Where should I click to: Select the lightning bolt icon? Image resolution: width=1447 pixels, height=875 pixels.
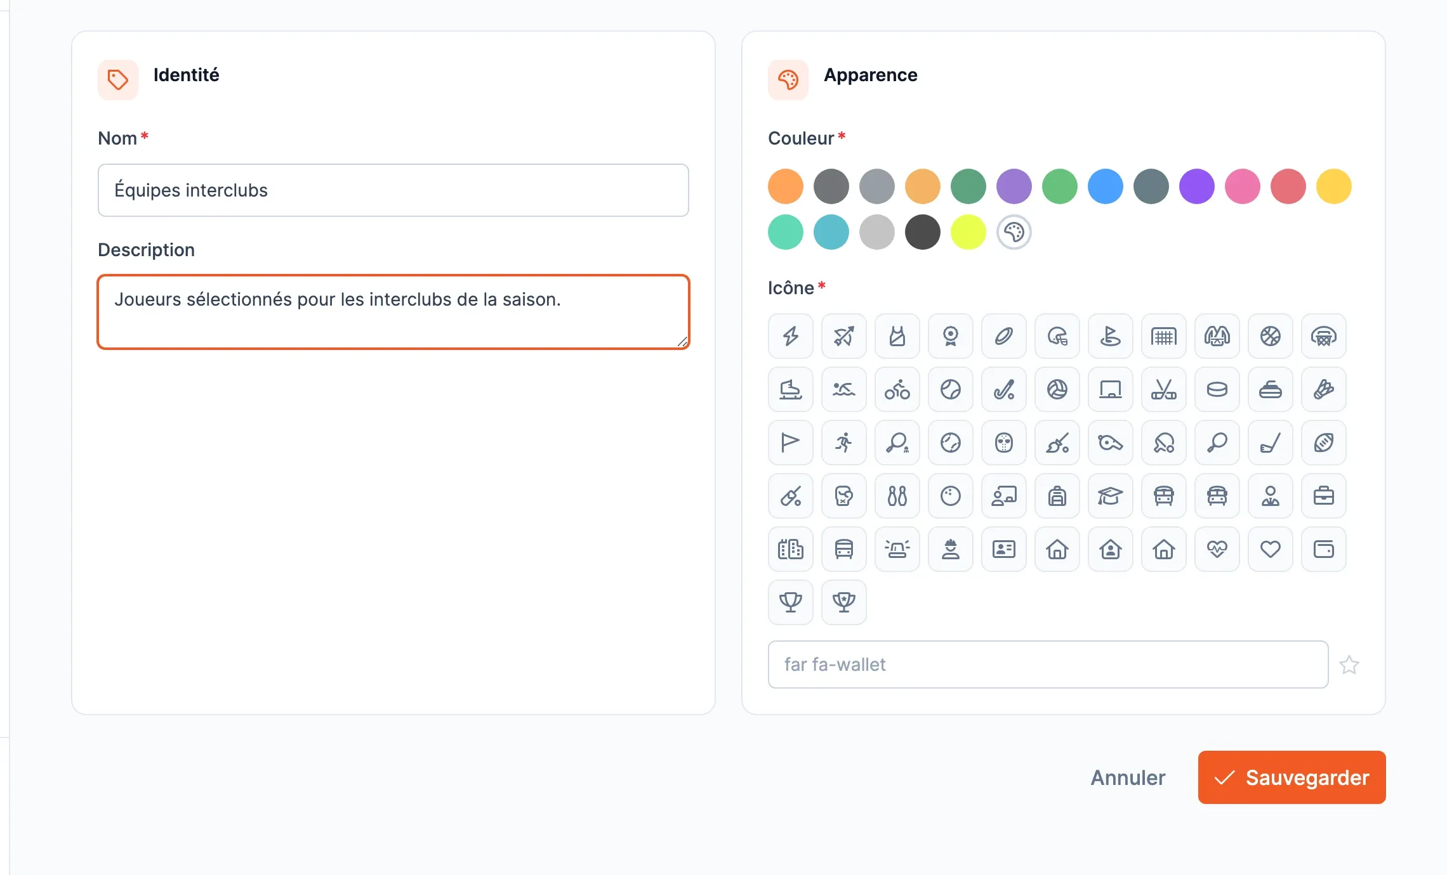click(790, 335)
